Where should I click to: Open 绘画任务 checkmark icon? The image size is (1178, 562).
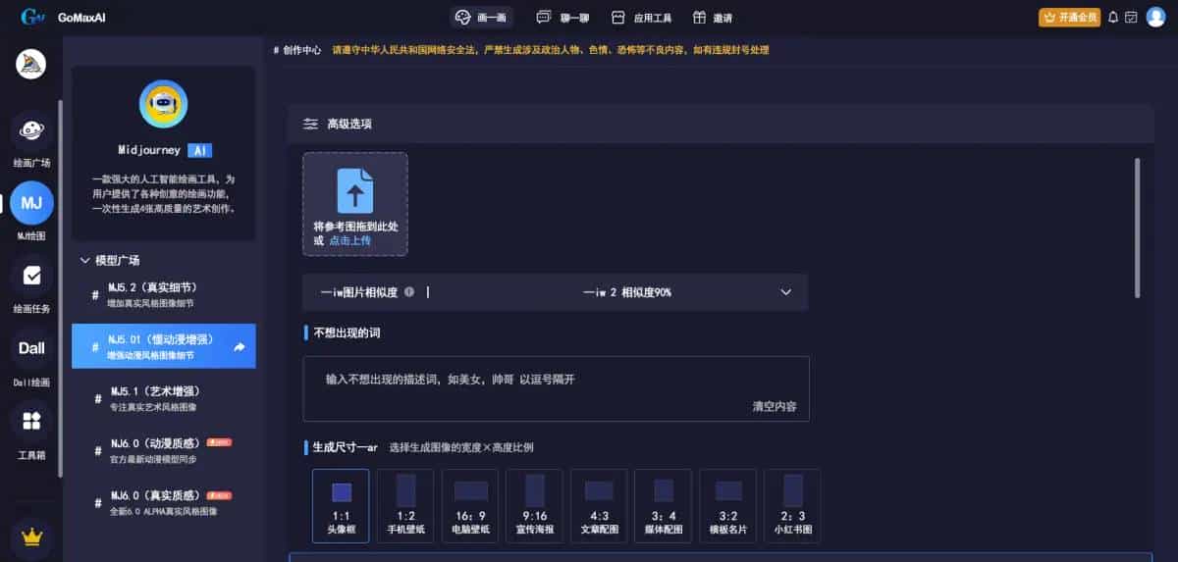[x=31, y=277]
